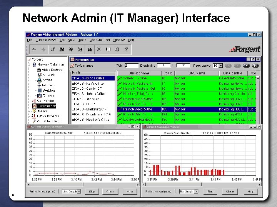Click toolbar icon right after the forward arrow
This screenshot has height=207, width=277.
[53, 49]
